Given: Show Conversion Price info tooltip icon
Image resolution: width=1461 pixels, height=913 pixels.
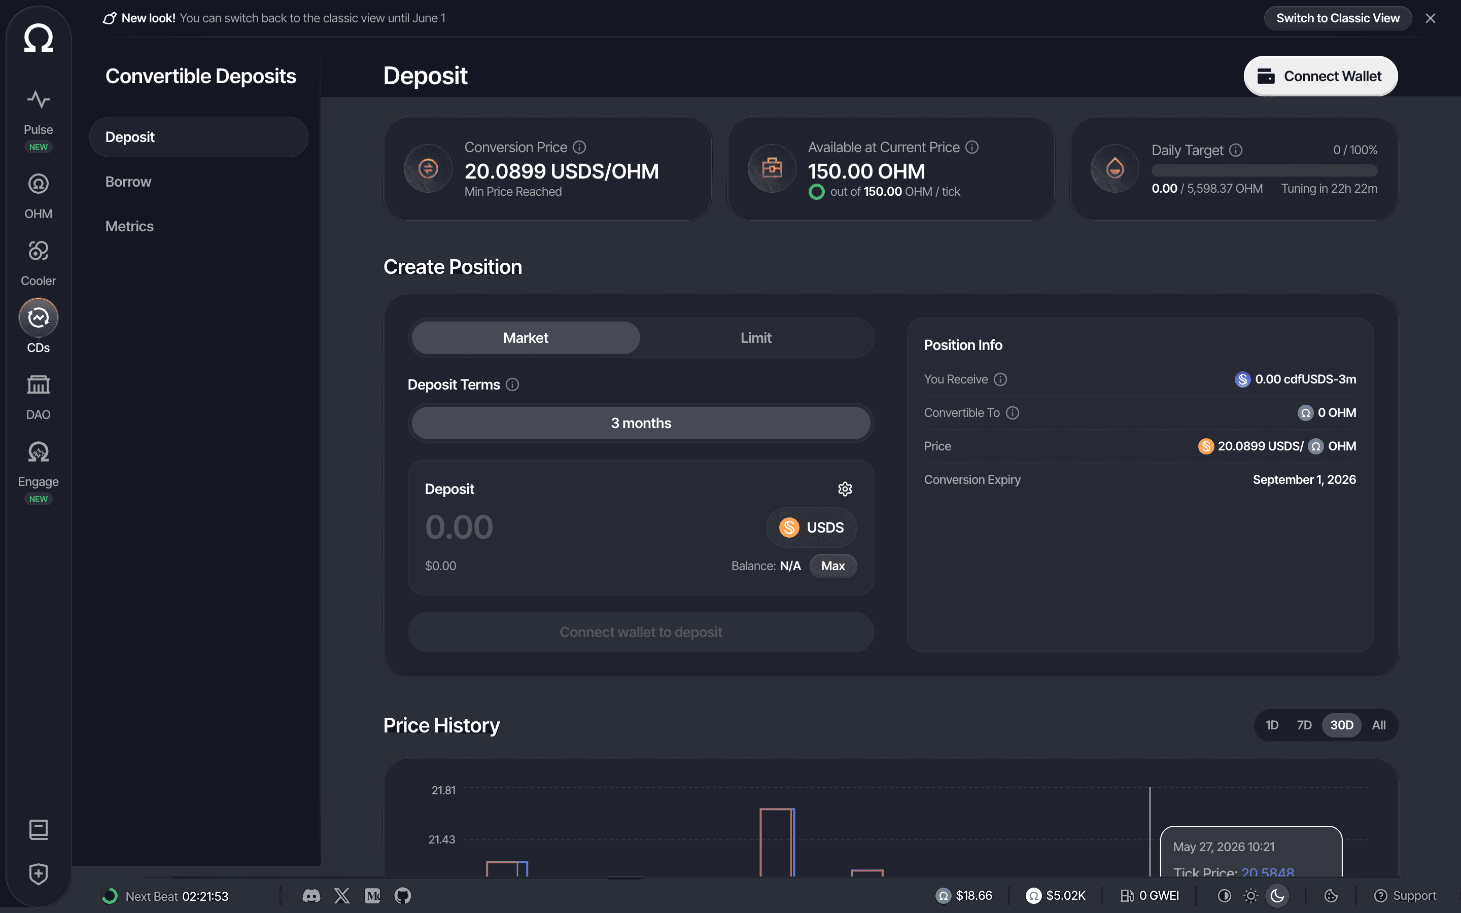Looking at the screenshot, I should [x=579, y=147].
